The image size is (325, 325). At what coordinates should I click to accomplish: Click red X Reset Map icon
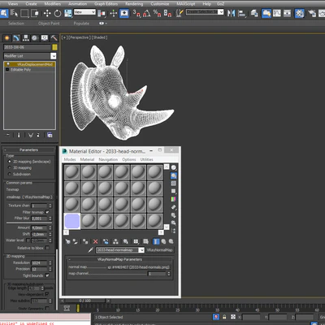pyautogui.click(x=95, y=241)
